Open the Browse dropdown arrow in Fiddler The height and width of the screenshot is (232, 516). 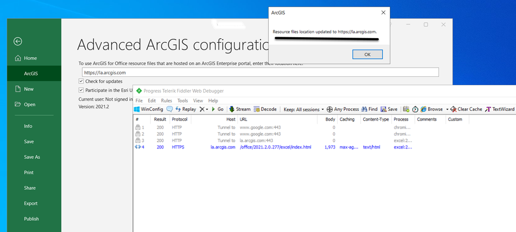447,109
